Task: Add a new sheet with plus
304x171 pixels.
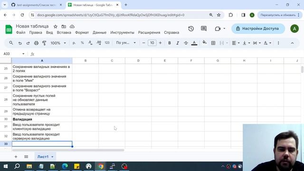Action: [x=16, y=157]
